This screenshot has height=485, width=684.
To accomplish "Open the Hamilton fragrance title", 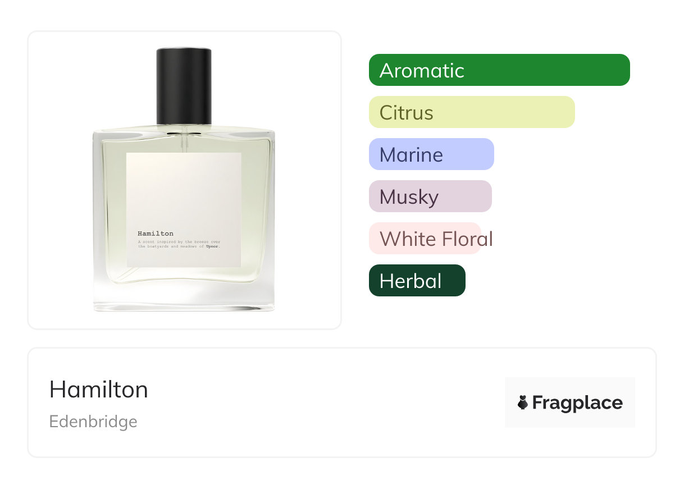I will click(99, 390).
